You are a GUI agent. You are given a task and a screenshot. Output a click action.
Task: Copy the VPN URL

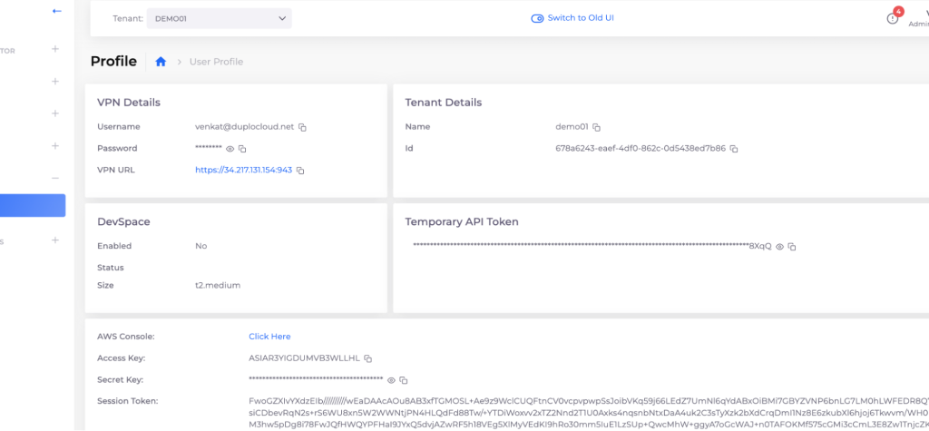[x=300, y=171]
